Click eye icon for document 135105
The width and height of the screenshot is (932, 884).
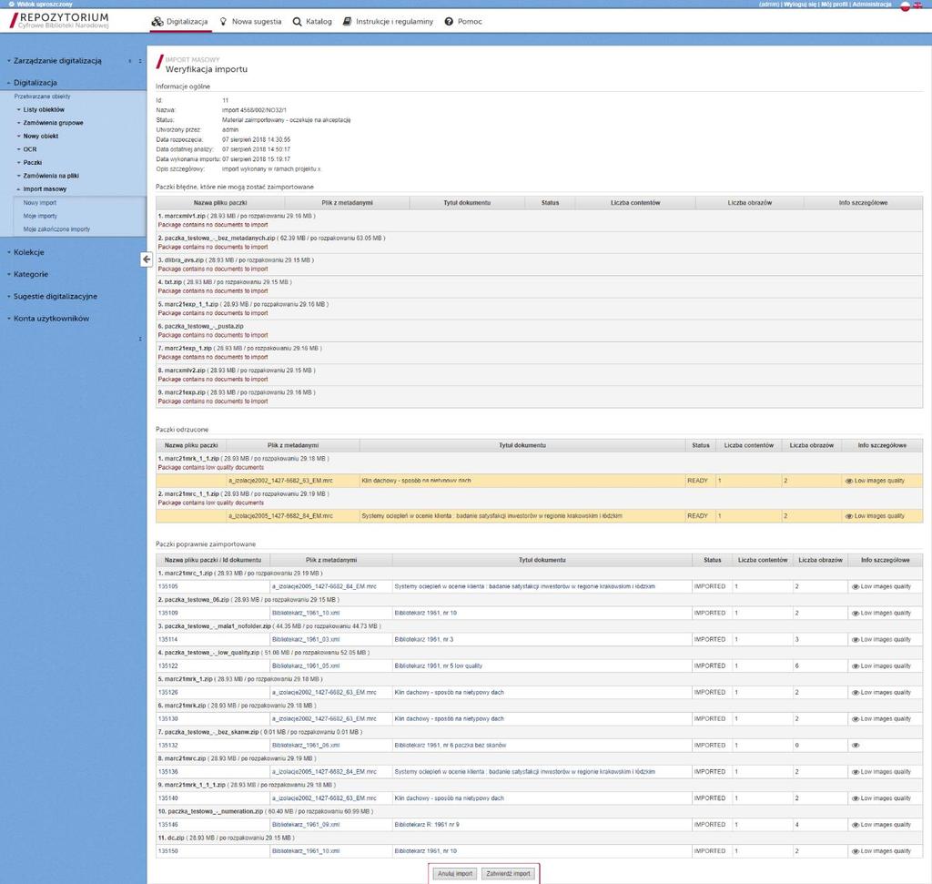click(x=856, y=587)
